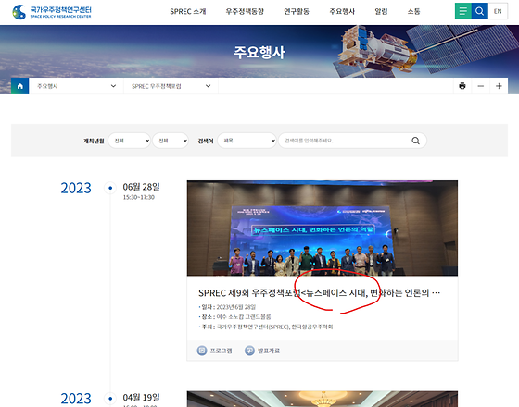Decrease font size with the minus icon

481,86
